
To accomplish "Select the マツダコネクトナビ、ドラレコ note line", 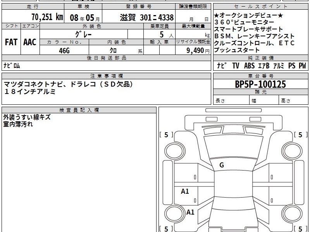I will (x=69, y=84).
